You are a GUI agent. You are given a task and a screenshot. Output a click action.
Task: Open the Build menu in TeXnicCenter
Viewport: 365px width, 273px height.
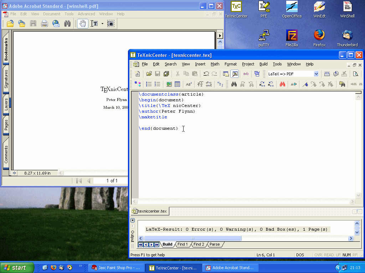(x=263, y=64)
